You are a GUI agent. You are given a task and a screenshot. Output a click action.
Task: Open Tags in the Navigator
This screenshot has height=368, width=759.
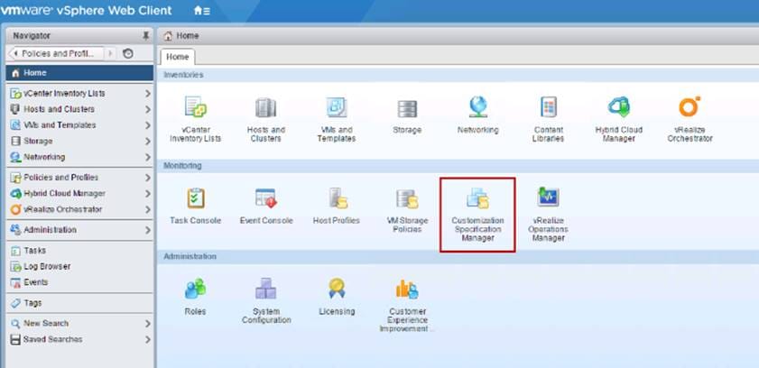point(79,303)
